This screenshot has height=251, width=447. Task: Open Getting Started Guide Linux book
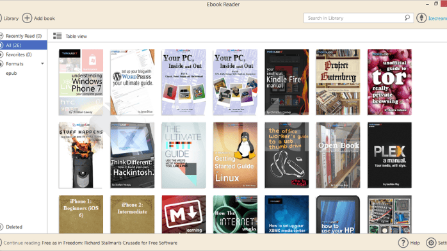click(x=235, y=155)
